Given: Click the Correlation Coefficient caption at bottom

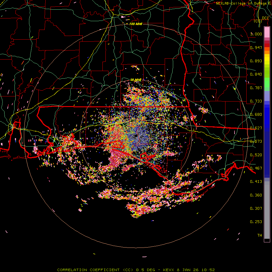Looking at the screenshot, I should point(136,270).
